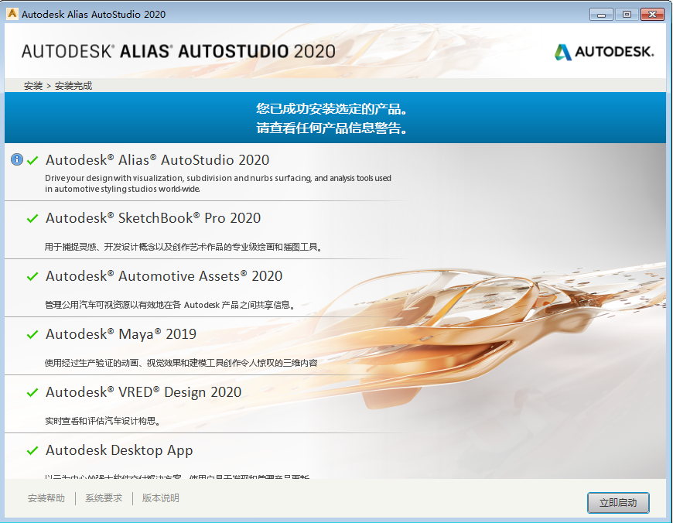The width and height of the screenshot is (673, 523).
Task: Click the Alias app icon in the title bar
Action: click(12, 14)
